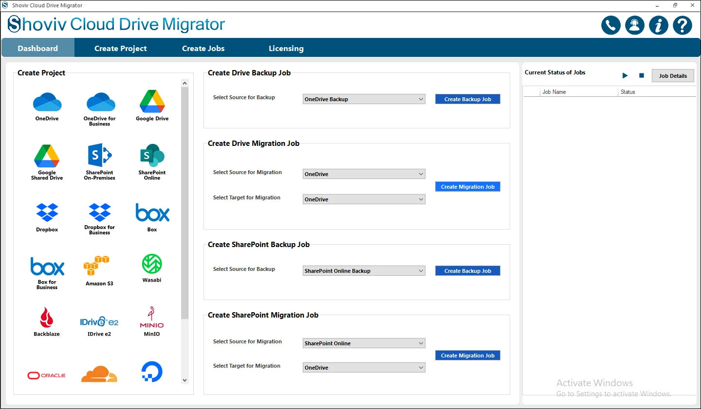This screenshot has width=701, height=409.
Task: Expand drive migration target dropdown
Action: pyautogui.click(x=364, y=199)
